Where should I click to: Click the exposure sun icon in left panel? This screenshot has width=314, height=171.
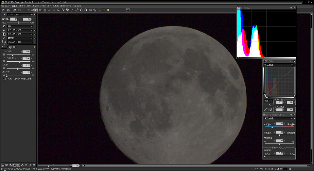tap(4, 15)
